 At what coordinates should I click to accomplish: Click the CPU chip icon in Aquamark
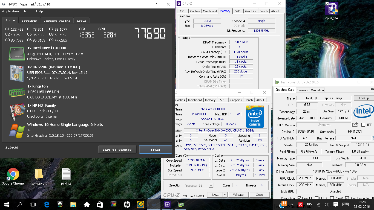17,54
